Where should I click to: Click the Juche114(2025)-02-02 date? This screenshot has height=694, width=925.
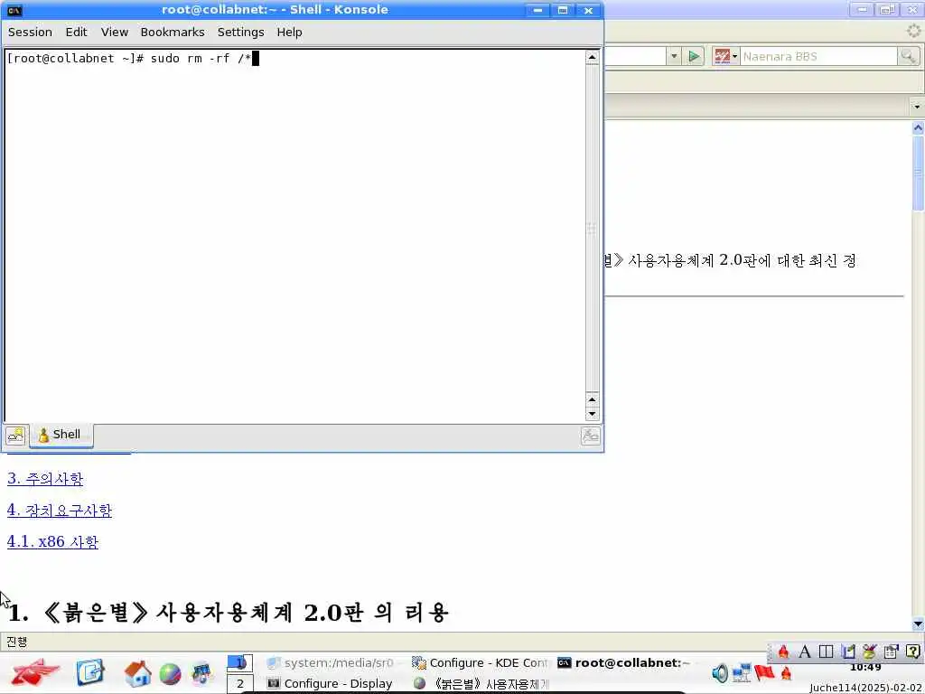(866, 688)
